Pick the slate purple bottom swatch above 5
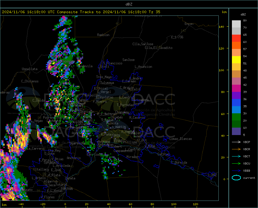Viewport: 258px width, 208px height. click(x=236, y=131)
